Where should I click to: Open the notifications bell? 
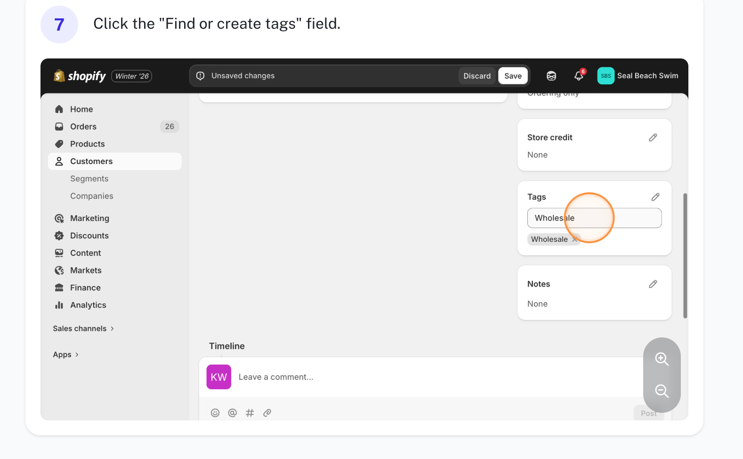tap(579, 76)
